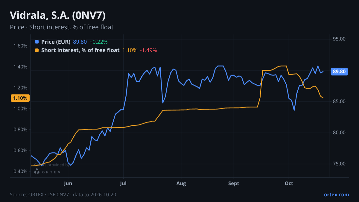This screenshot has width=359, height=202.
Task: Click the Jul label on the time axis
Action: pyautogui.click(x=123, y=183)
